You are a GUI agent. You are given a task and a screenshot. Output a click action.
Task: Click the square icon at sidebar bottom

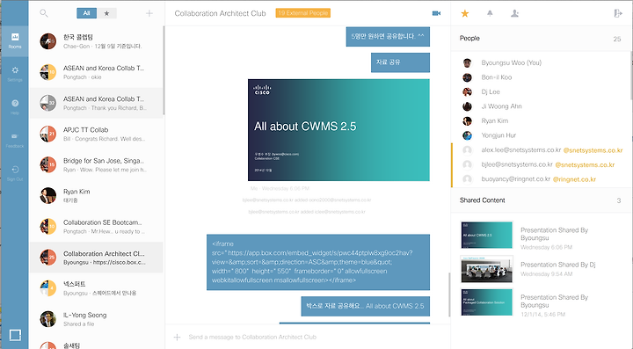[x=15, y=335]
